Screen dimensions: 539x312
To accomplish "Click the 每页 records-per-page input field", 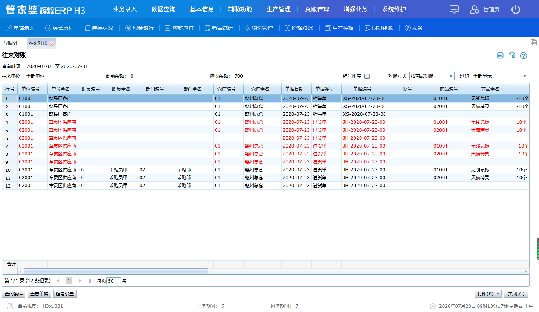I will 114,281.
